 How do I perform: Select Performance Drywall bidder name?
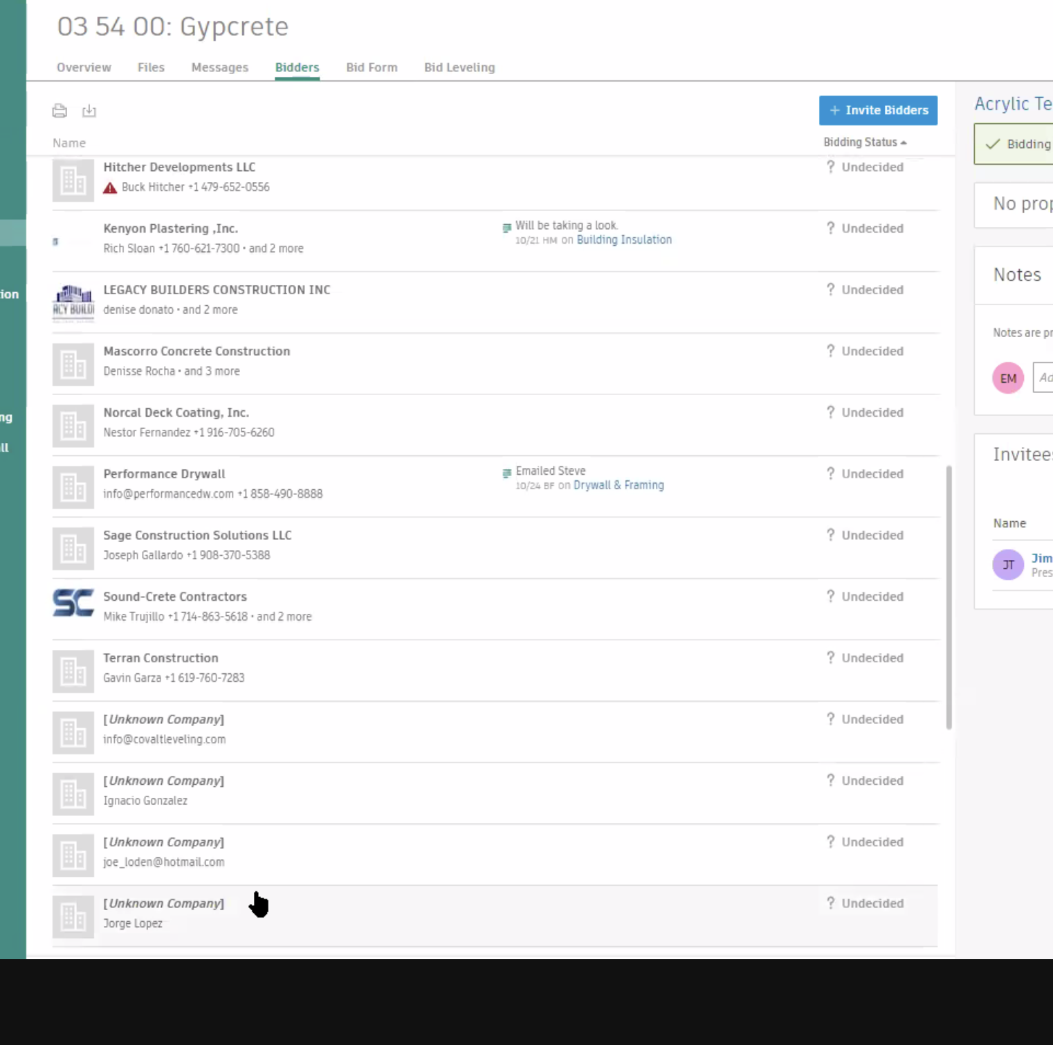(164, 474)
